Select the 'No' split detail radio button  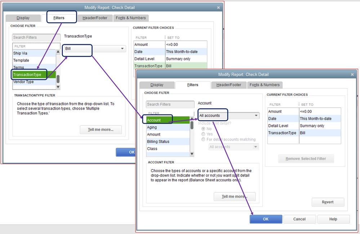[203, 129]
